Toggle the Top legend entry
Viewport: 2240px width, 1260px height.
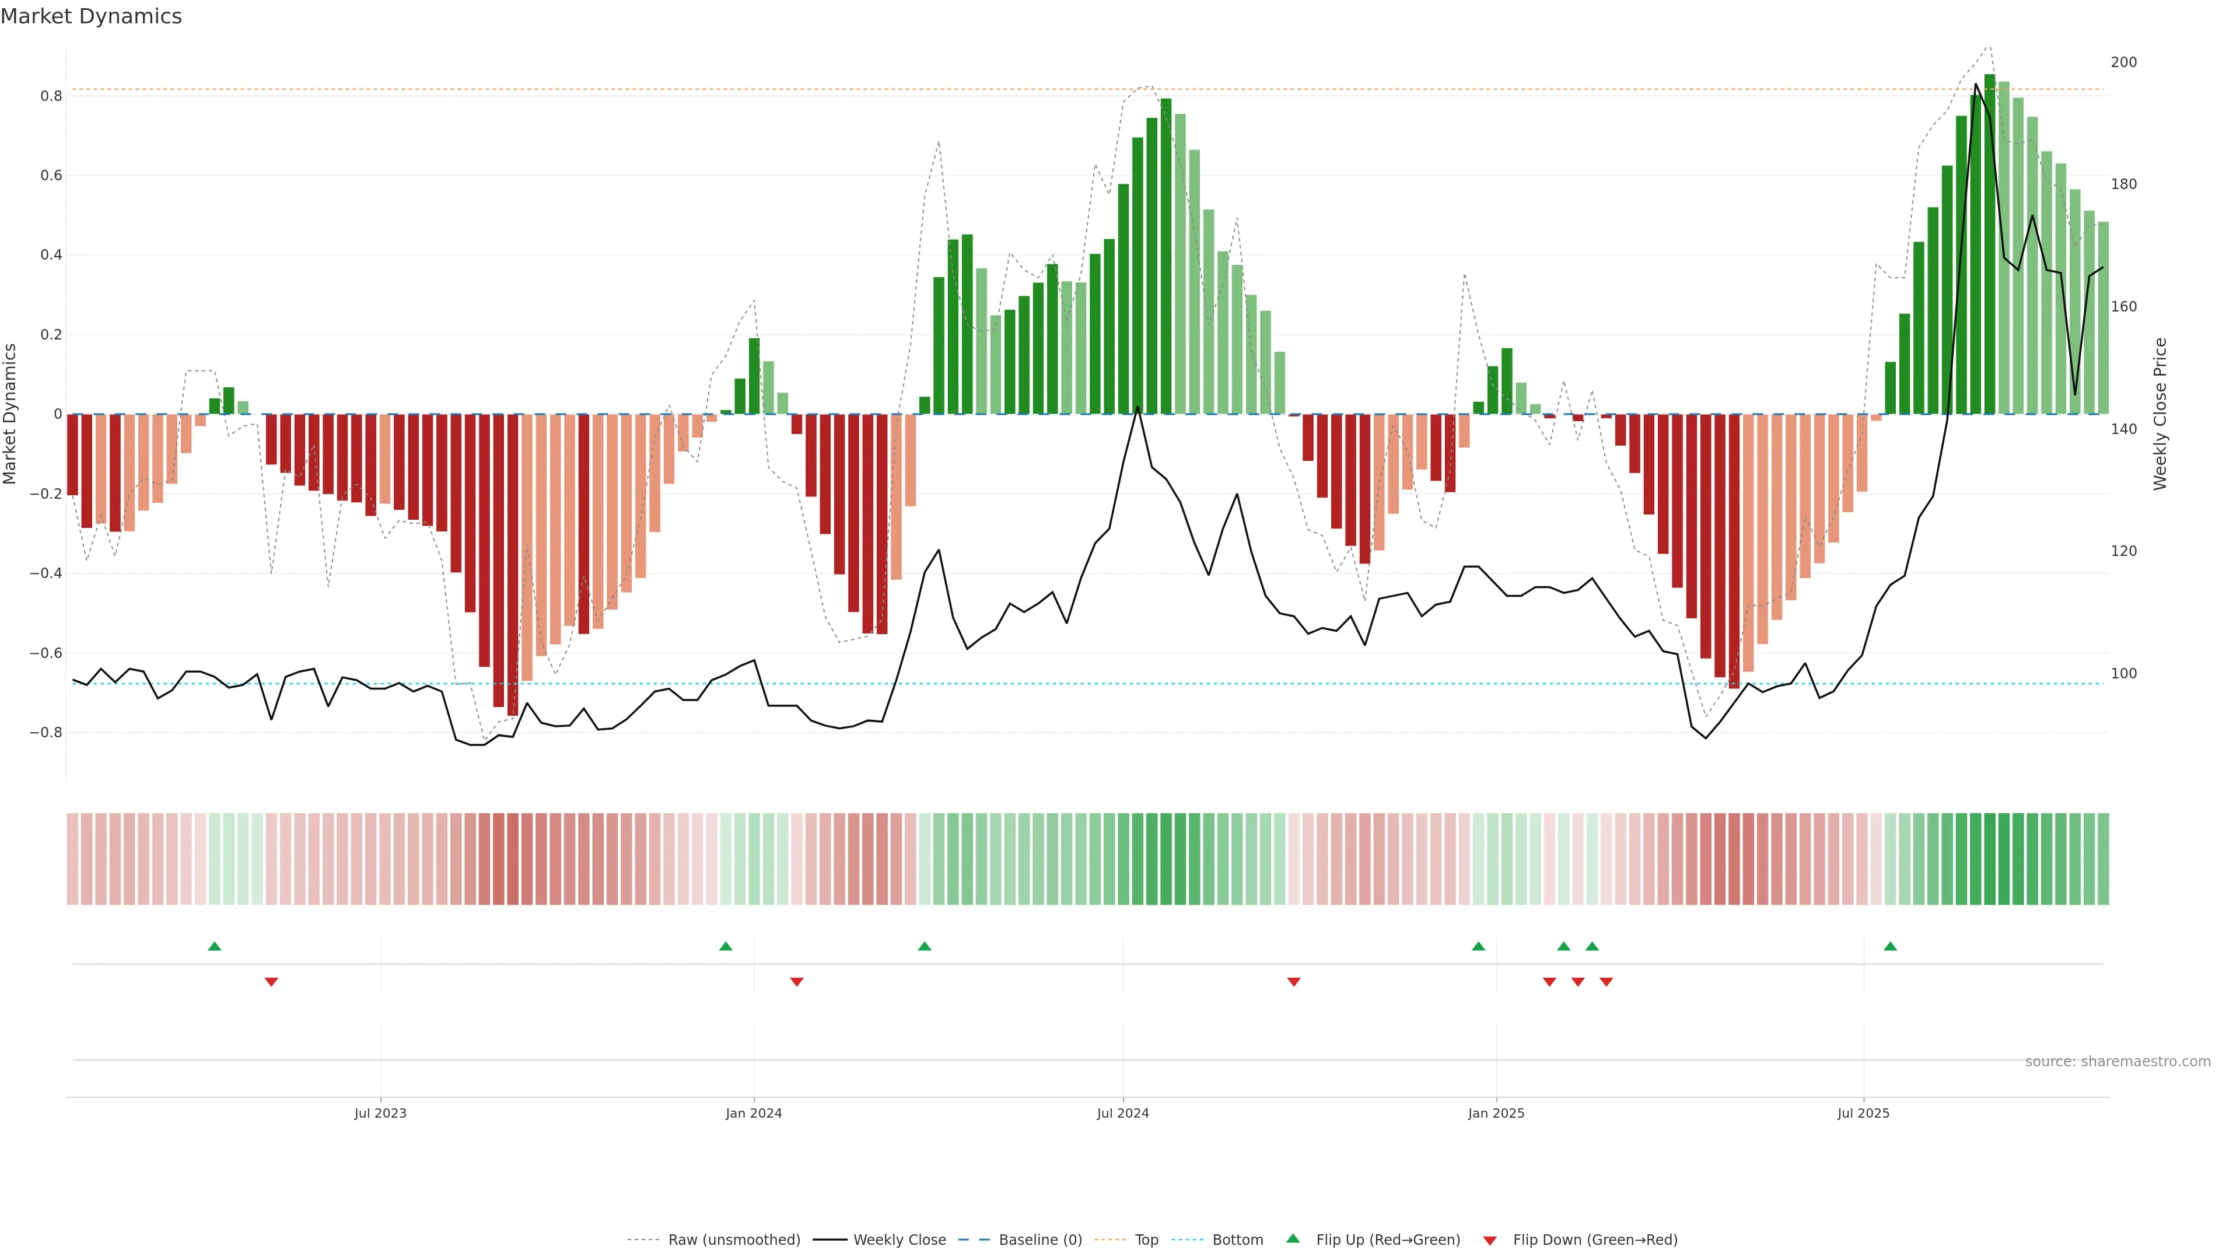click(x=1146, y=1240)
